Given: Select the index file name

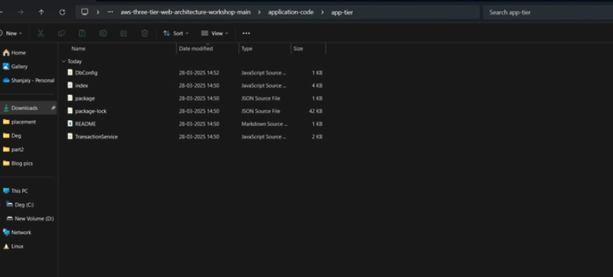Looking at the screenshot, I should (x=81, y=85).
